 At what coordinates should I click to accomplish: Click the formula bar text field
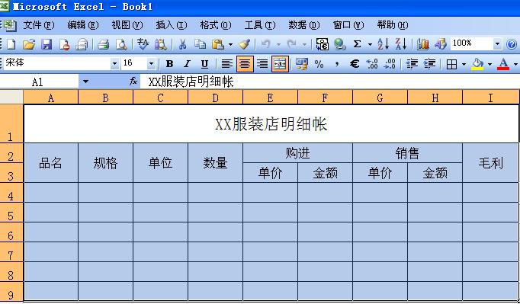[x=329, y=82]
